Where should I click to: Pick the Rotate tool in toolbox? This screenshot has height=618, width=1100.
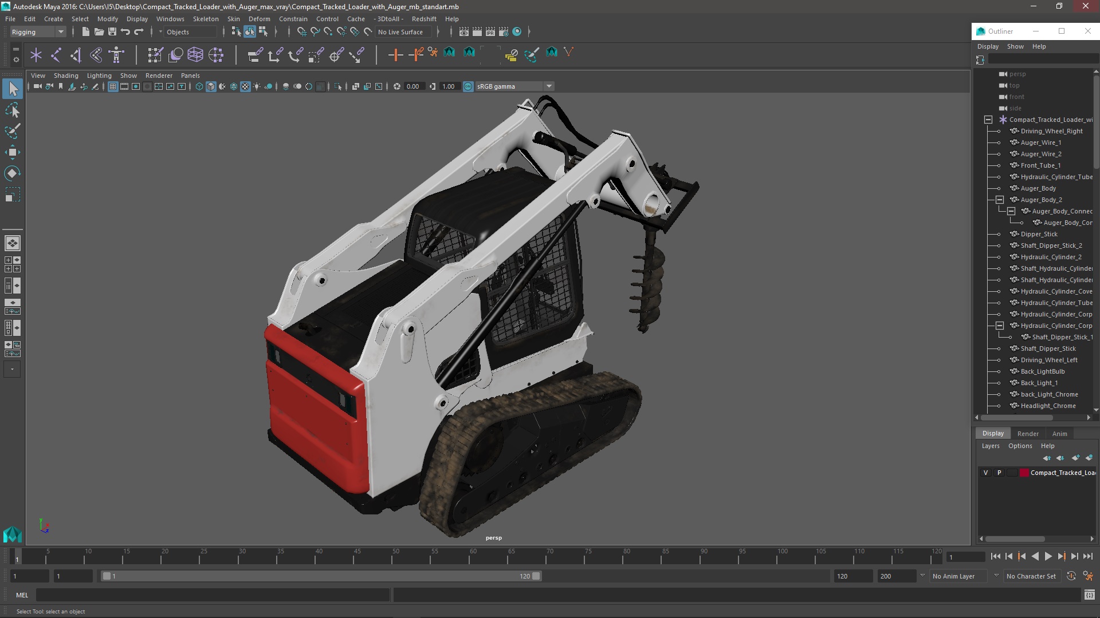tap(13, 173)
